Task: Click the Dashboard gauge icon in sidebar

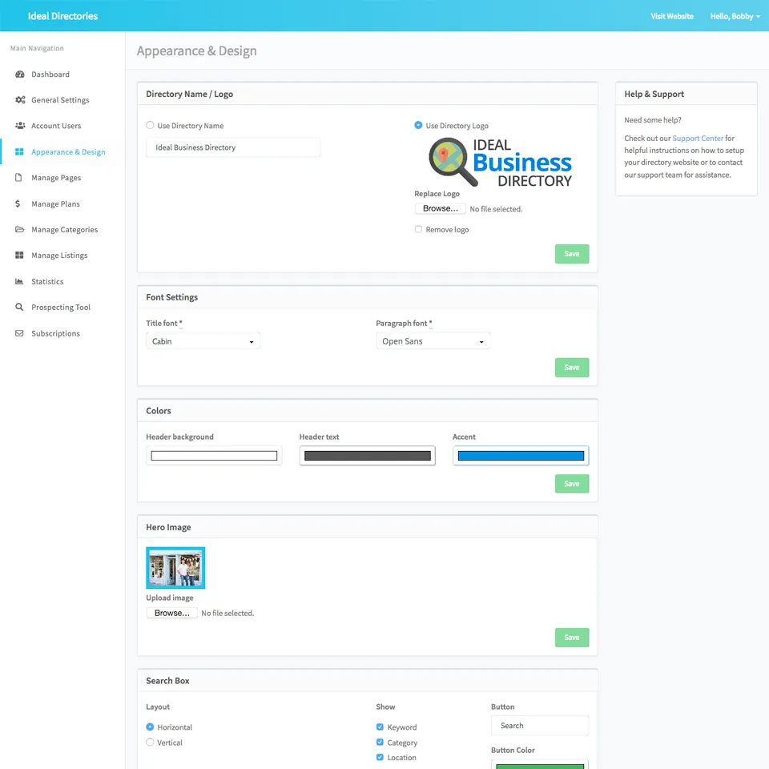Action: click(19, 74)
